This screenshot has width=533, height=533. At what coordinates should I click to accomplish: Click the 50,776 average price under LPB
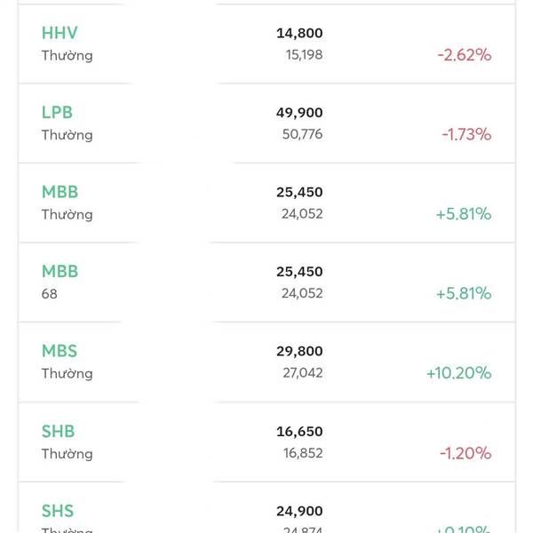(x=303, y=134)
